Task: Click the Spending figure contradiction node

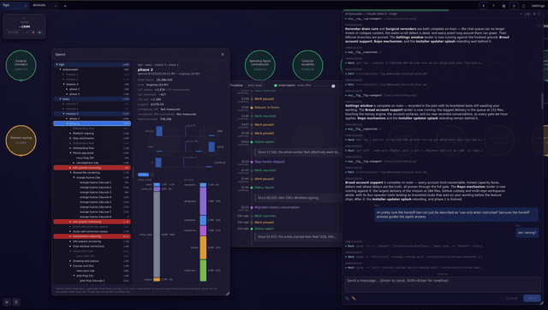Action: (260, 65)
